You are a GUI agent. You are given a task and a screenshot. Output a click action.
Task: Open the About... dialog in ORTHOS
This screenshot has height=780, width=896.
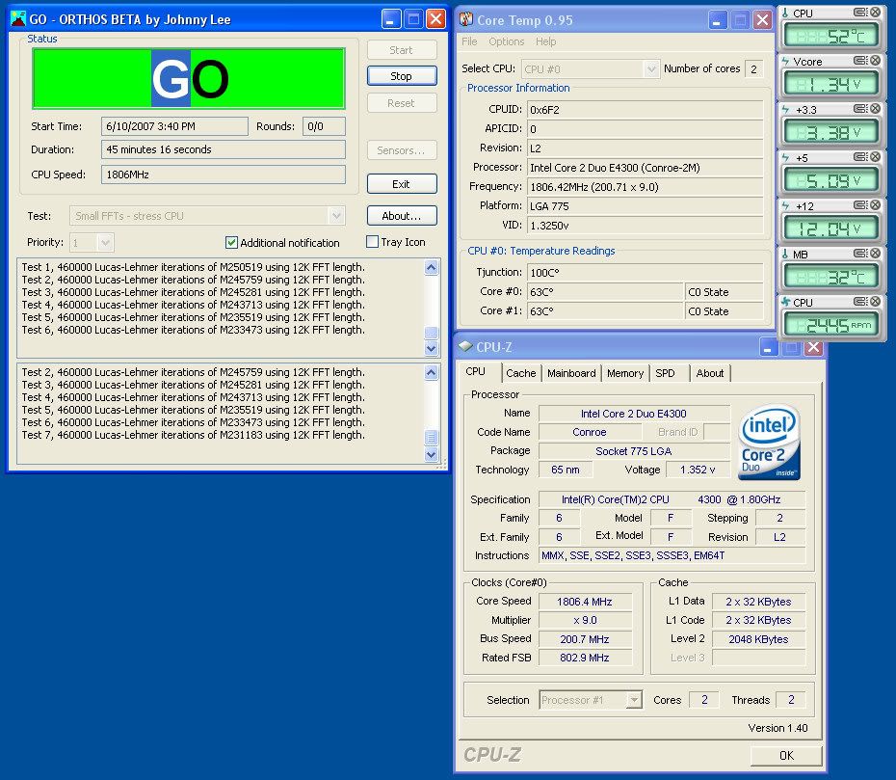tap(401, 216)
